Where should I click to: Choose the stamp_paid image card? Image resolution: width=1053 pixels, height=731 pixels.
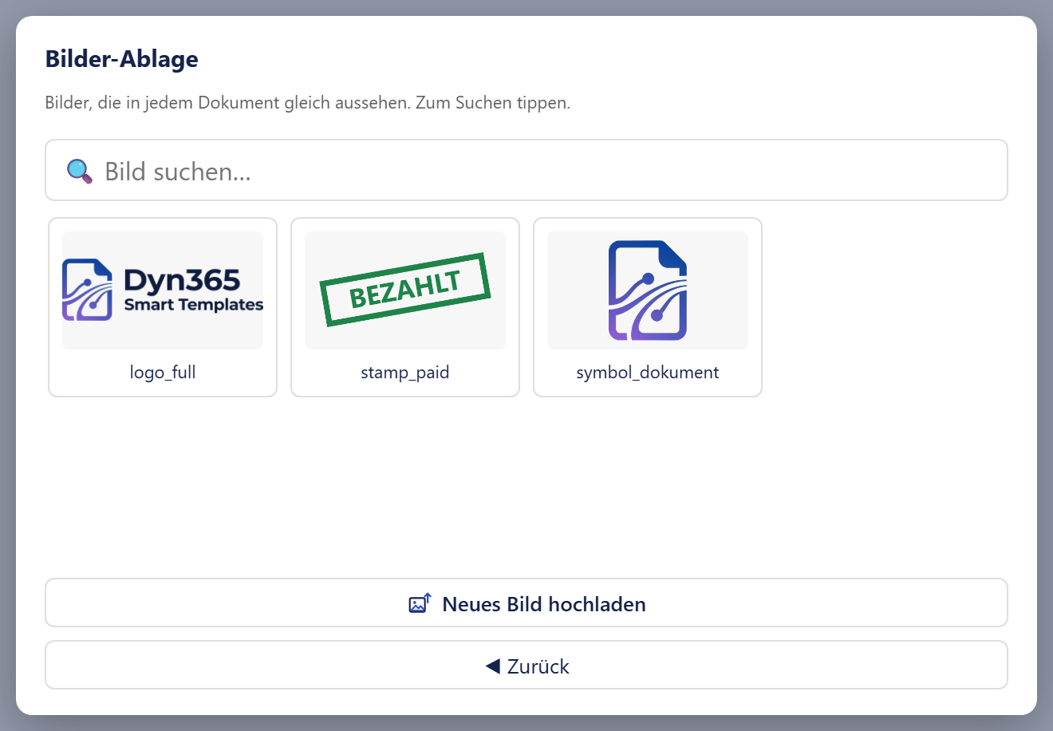pos(405,307)
